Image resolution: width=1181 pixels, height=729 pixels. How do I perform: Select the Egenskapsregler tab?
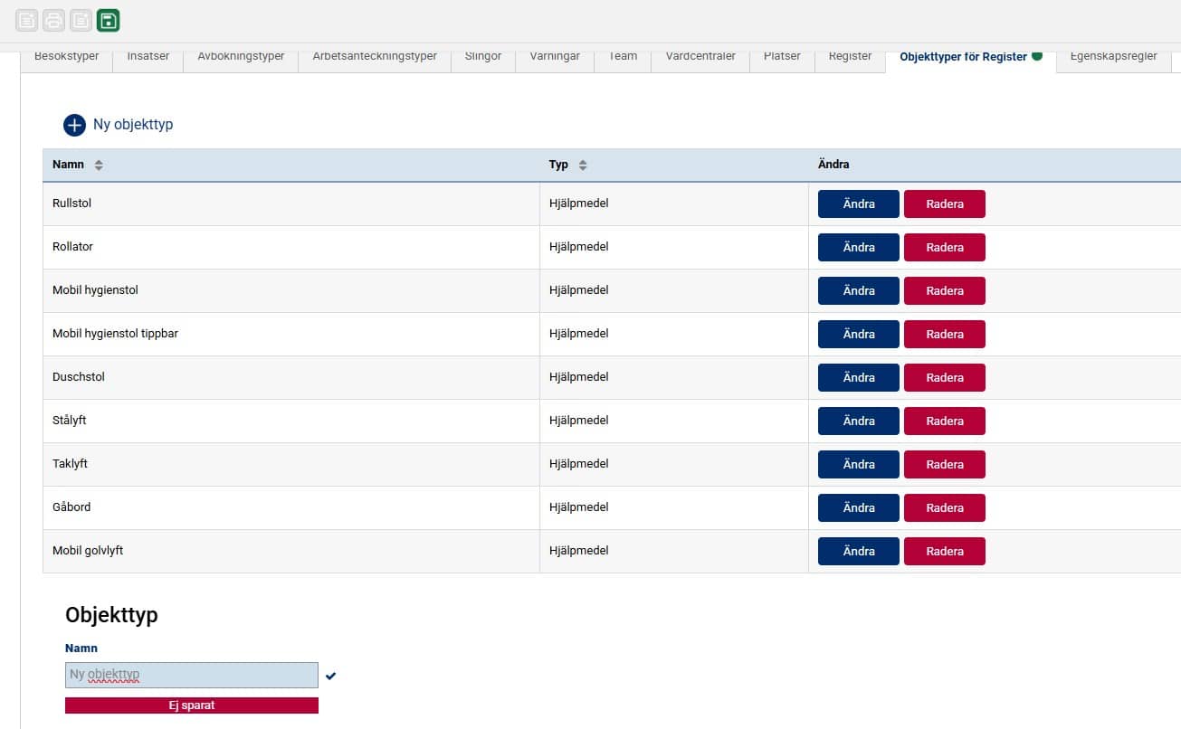[1113, 57]
